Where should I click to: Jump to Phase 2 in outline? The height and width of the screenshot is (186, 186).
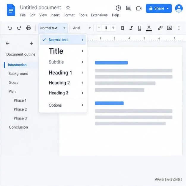[20, 109]
